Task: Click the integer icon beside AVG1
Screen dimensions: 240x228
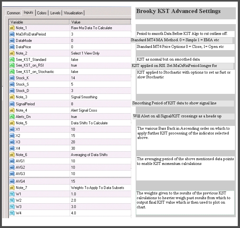Action: pyautogui.click(x=12, y=161)
